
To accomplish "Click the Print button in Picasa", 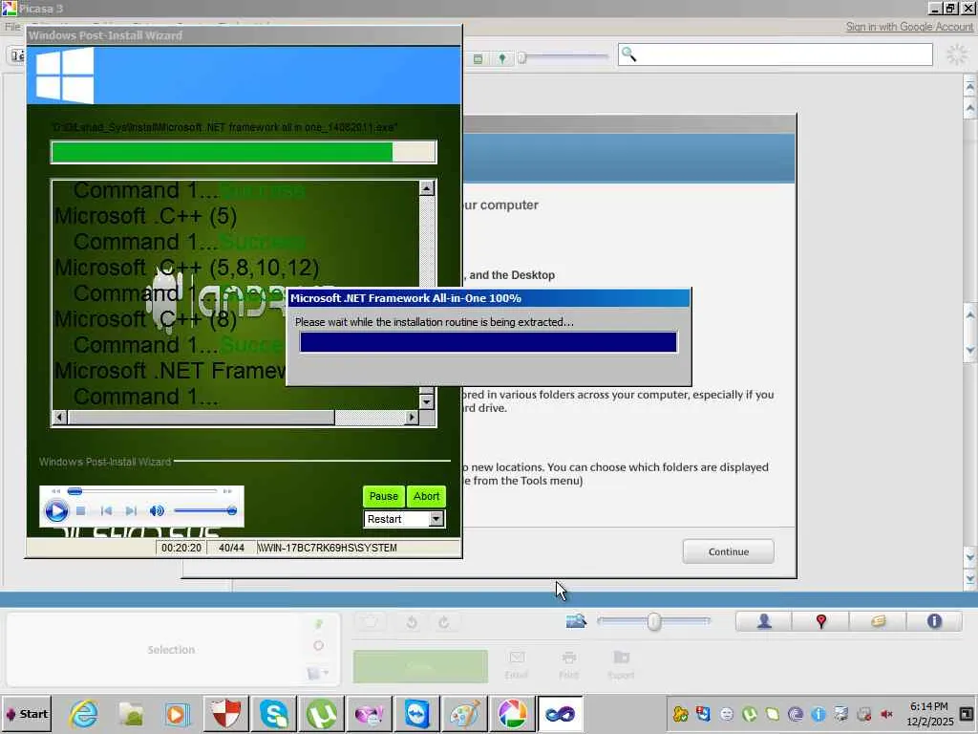I will [x=568, y=665].
